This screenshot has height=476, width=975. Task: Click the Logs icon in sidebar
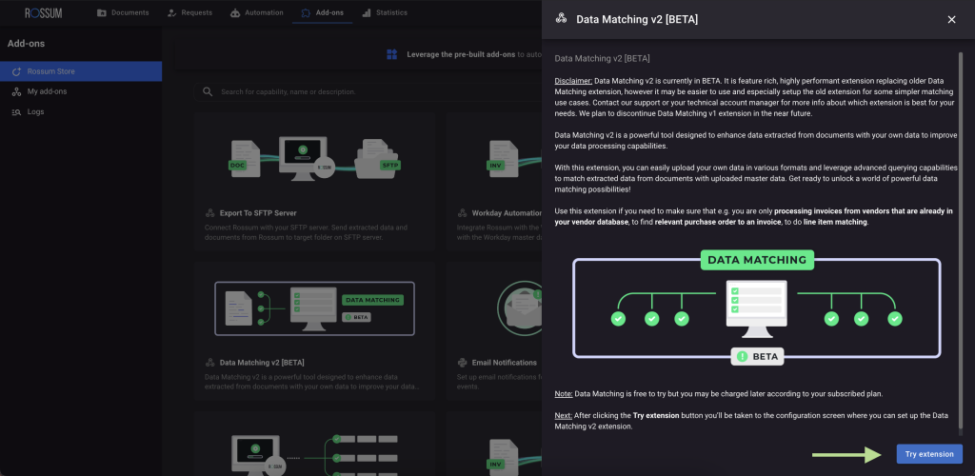(x=17, y=111)
